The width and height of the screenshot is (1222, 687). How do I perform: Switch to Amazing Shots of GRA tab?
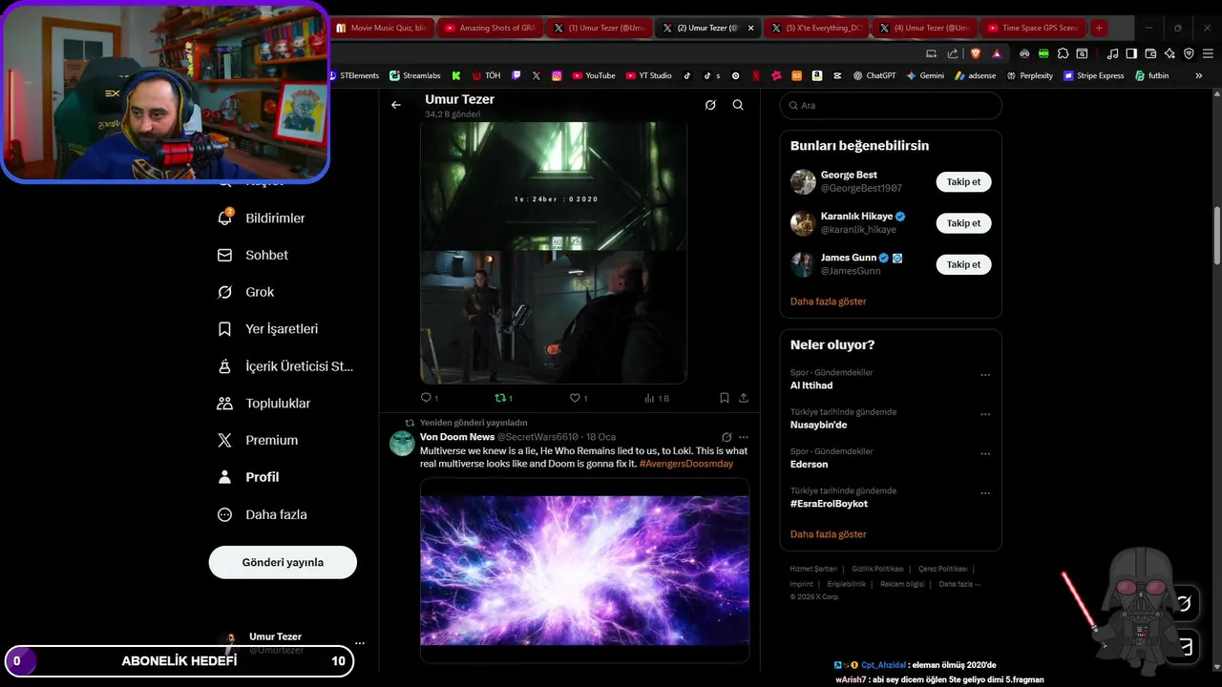pyautogui.click(x=490, y=28)
